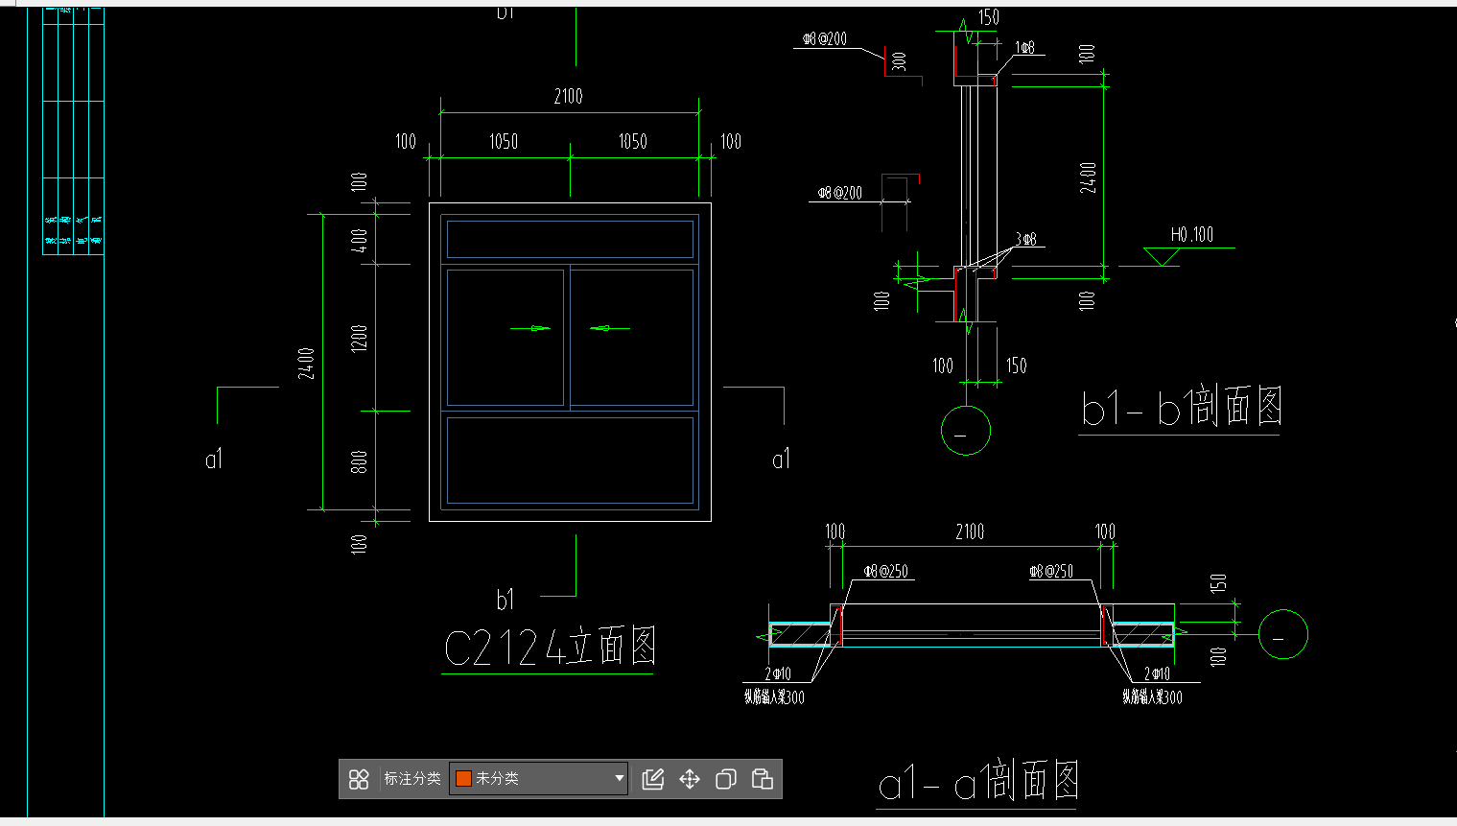Click the axis circle below b1-b1 section

pos(965,431)
